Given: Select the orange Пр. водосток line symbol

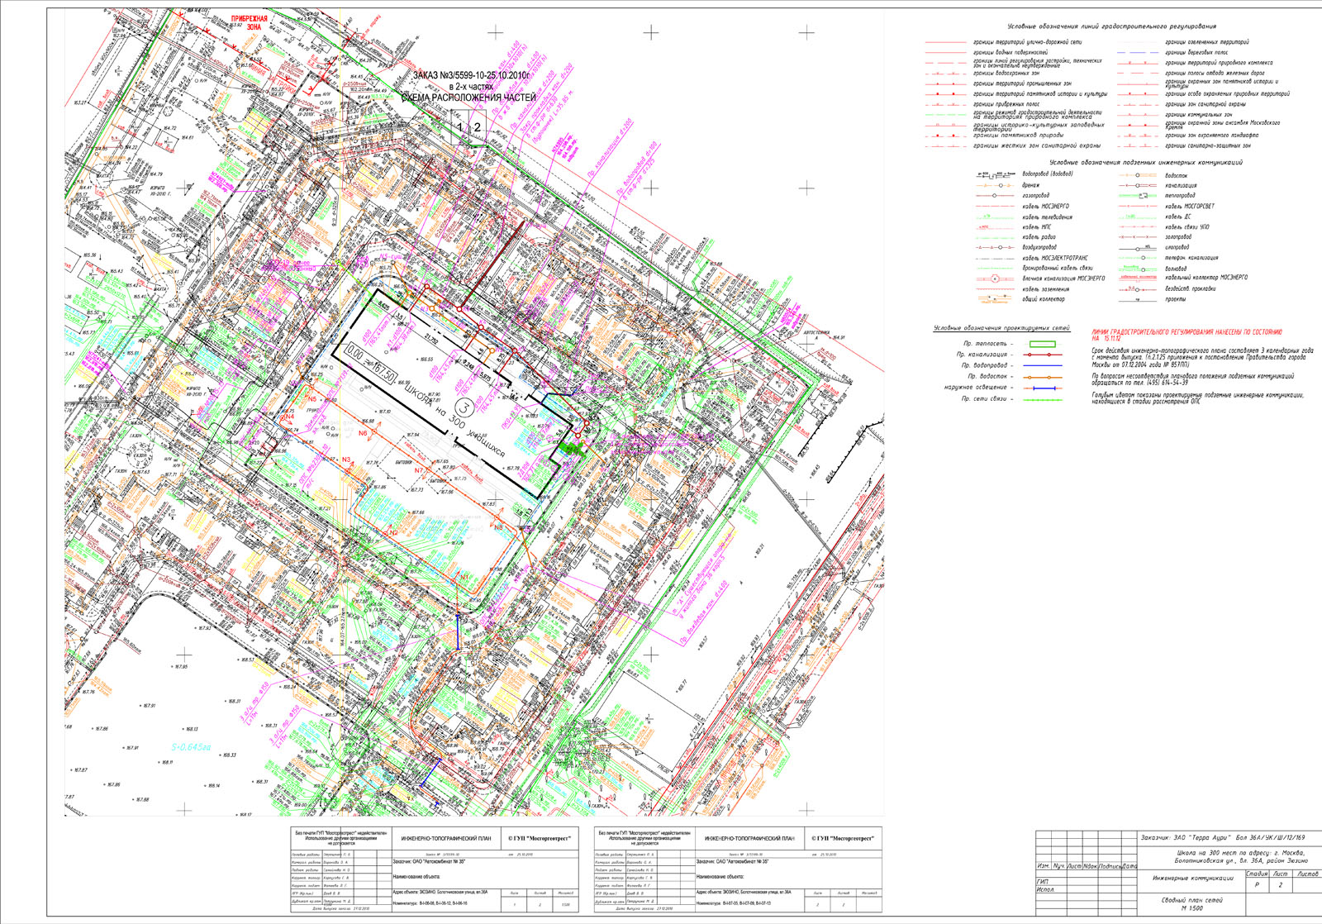Looking at the screenshot, I should pyautogui.click(x=1042, y=377).
